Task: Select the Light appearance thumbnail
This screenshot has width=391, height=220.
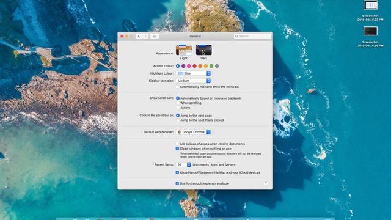Action: pos(184,50)
